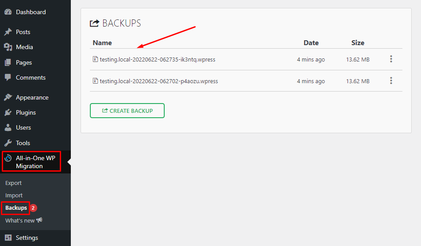Click the Appearance paintbrush icon
The width and height of the screenshot is (421, 246).
click(8, 97)
